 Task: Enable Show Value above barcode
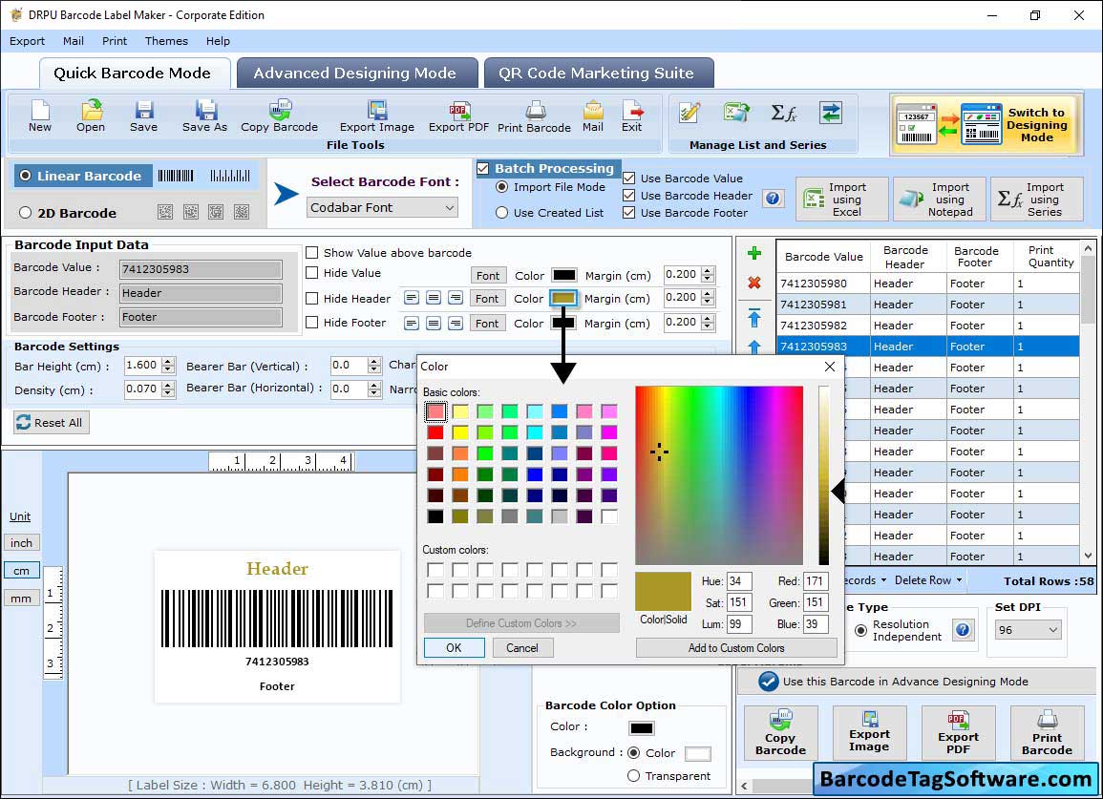pos(311,253)
